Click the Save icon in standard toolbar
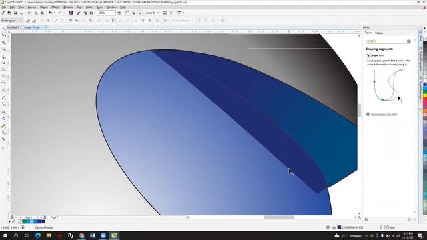Screen dimensions: 427x240 [15, 13]
